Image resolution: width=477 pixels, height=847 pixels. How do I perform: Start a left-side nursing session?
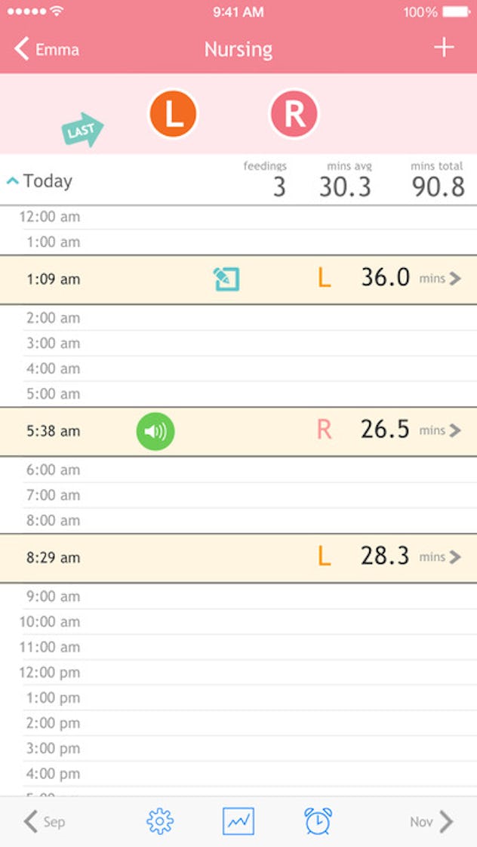173,114
